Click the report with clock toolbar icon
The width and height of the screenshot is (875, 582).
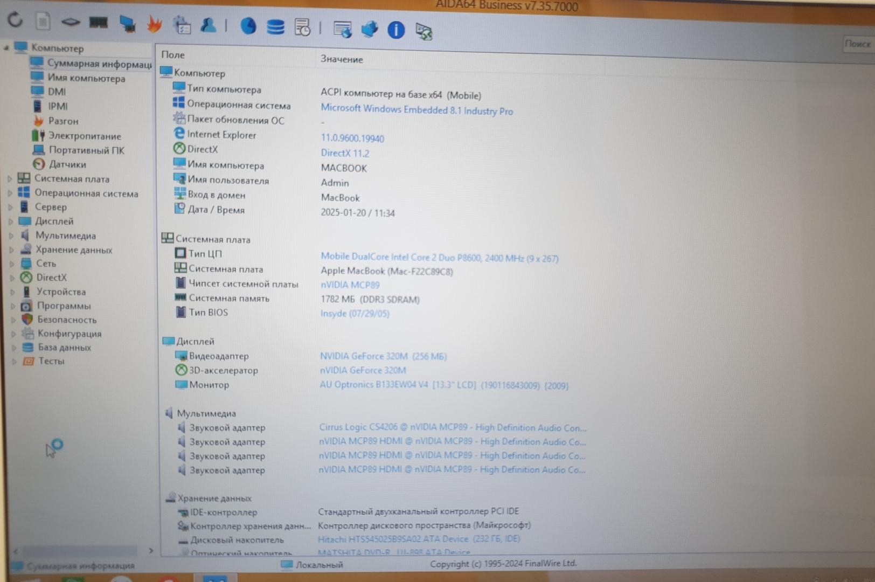302,27
